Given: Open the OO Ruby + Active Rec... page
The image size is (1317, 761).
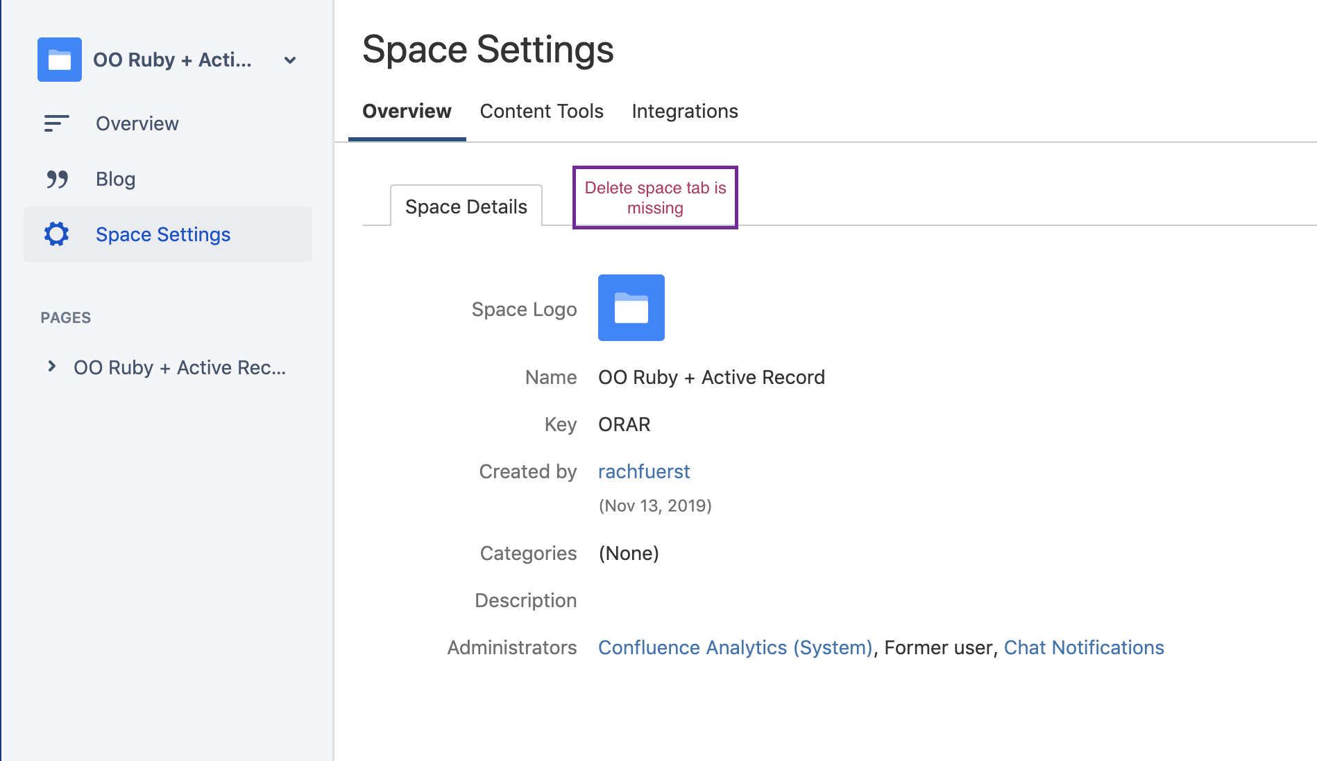Looking at the screenshot, I should click(180, 367).
